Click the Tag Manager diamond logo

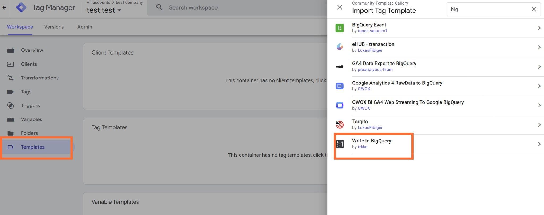tap(21, 8)
